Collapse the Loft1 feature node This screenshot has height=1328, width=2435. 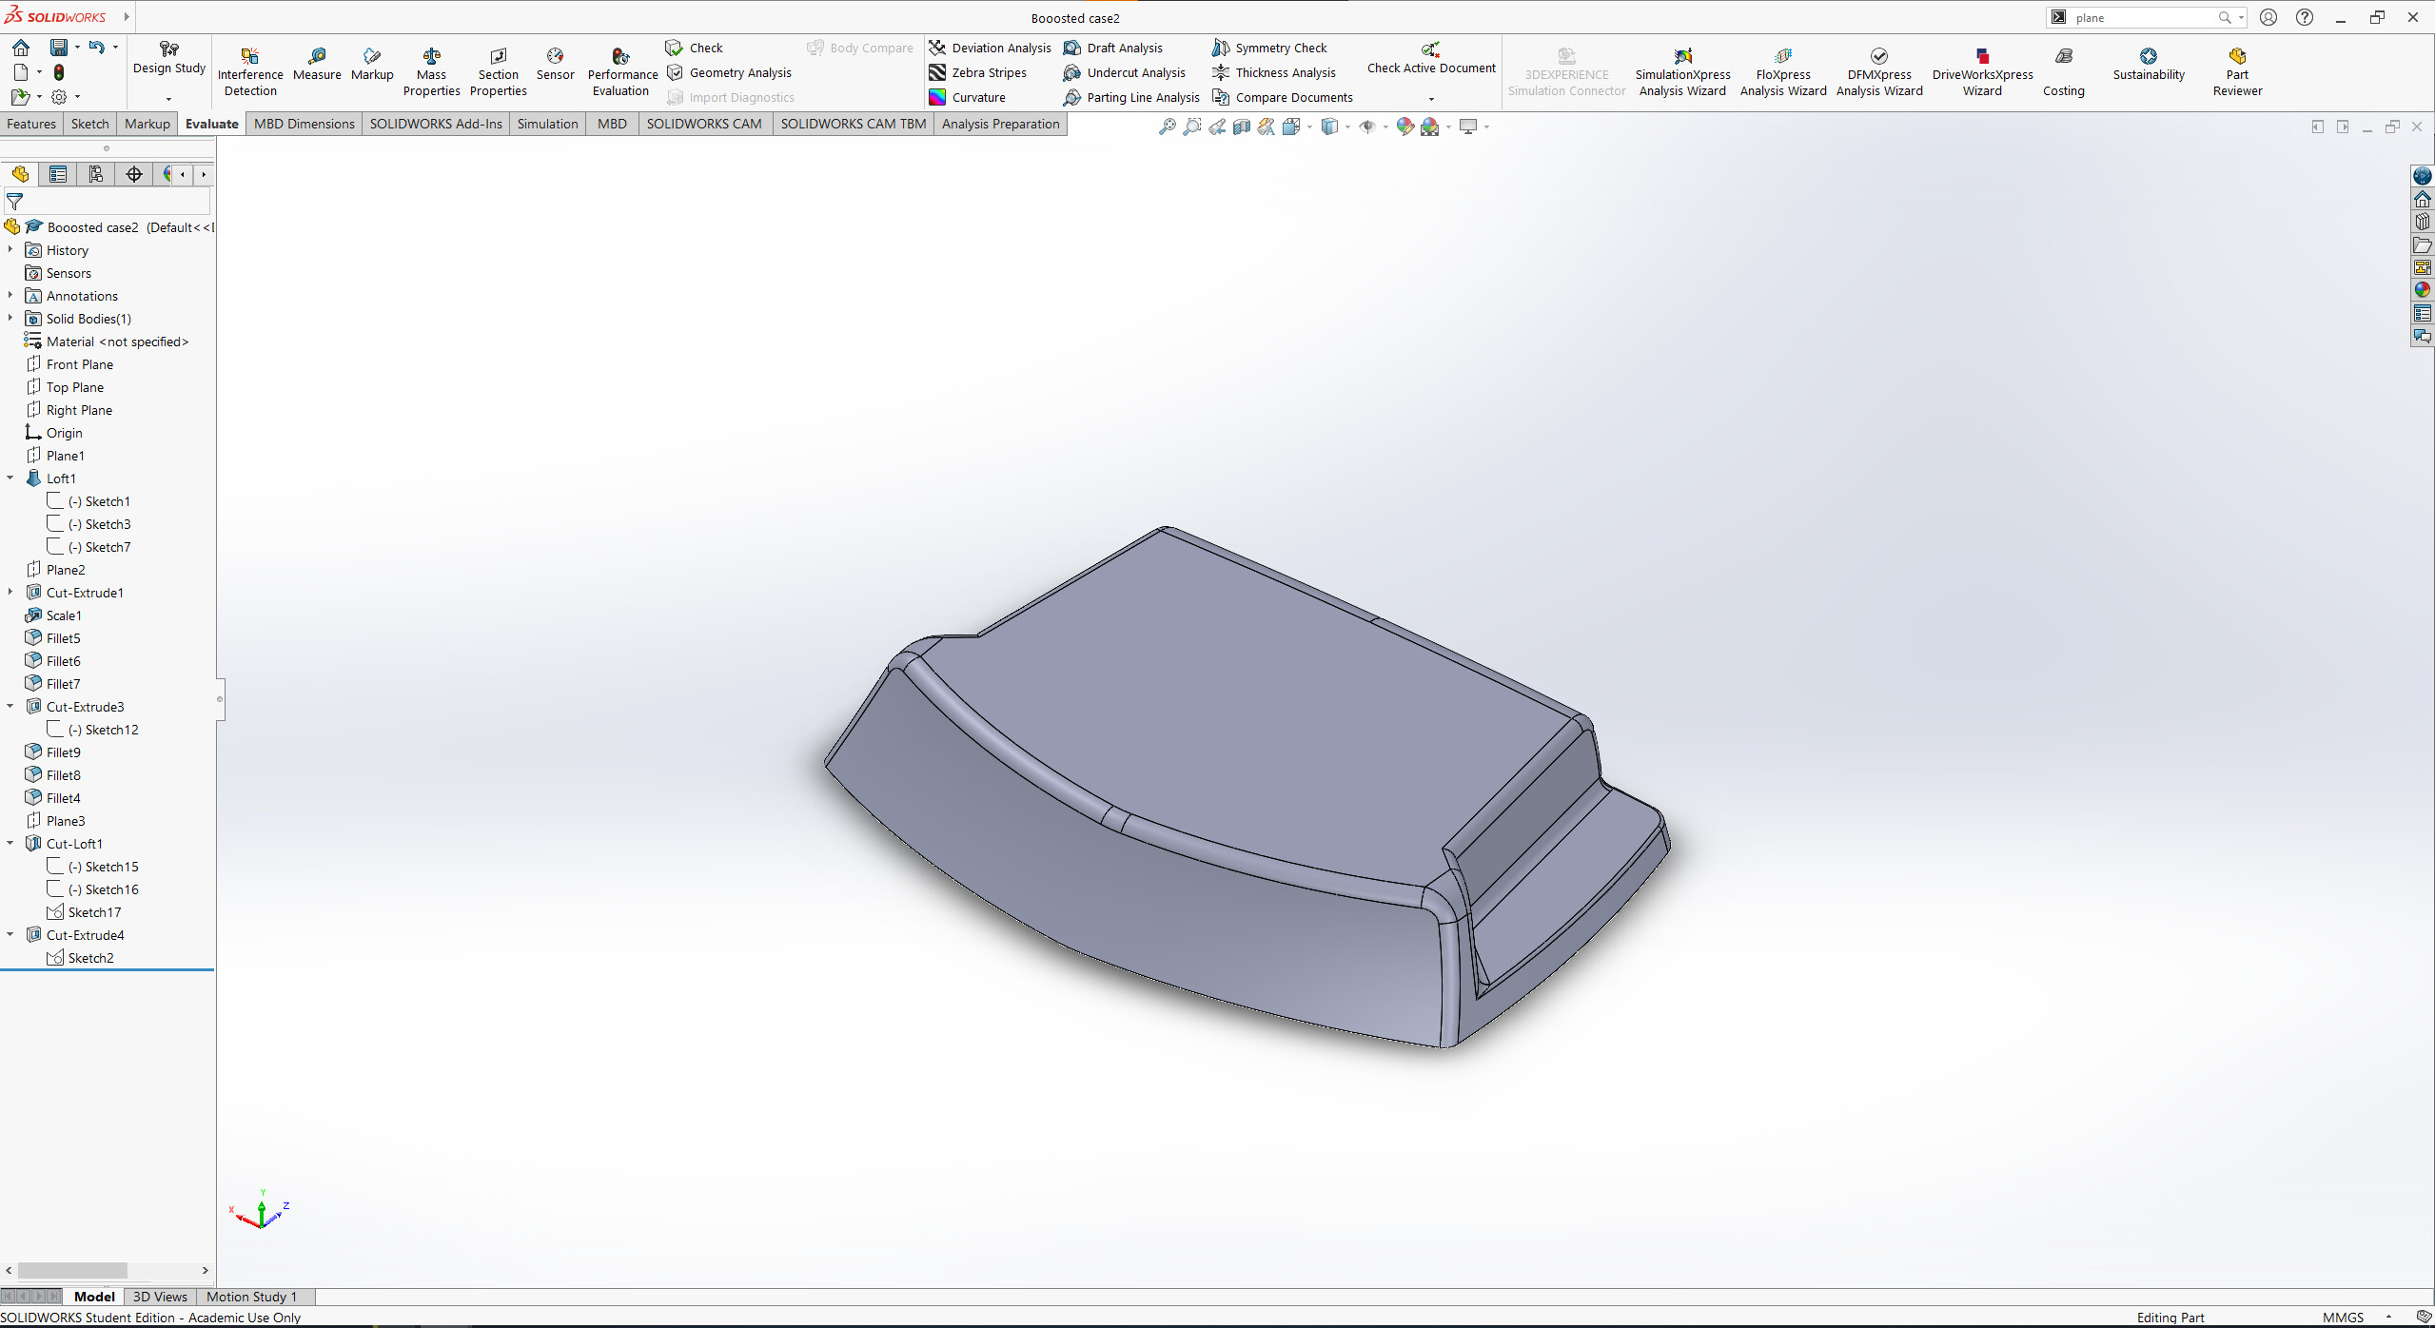point(10,478)
